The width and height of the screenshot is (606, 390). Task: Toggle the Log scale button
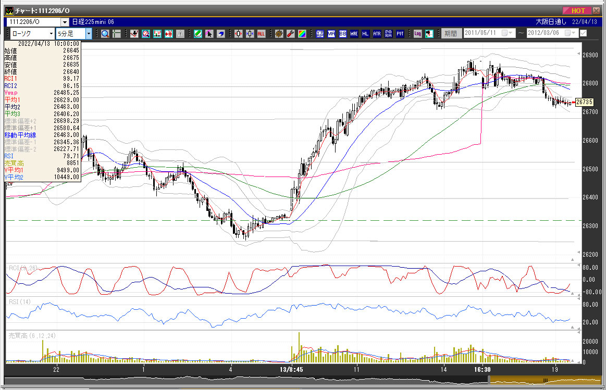point(418,34)
